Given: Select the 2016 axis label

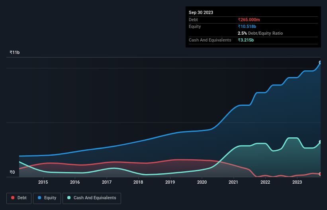Looking at the screenshot, I should tap(75, 182).
